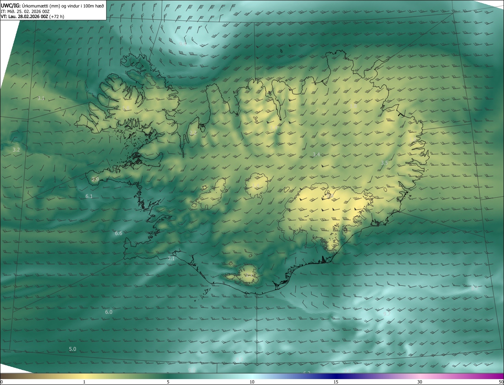Click the UWC/IG Úrkomumætti title line
This screenshot has width=504, height=385.
(x=52, y=5)
